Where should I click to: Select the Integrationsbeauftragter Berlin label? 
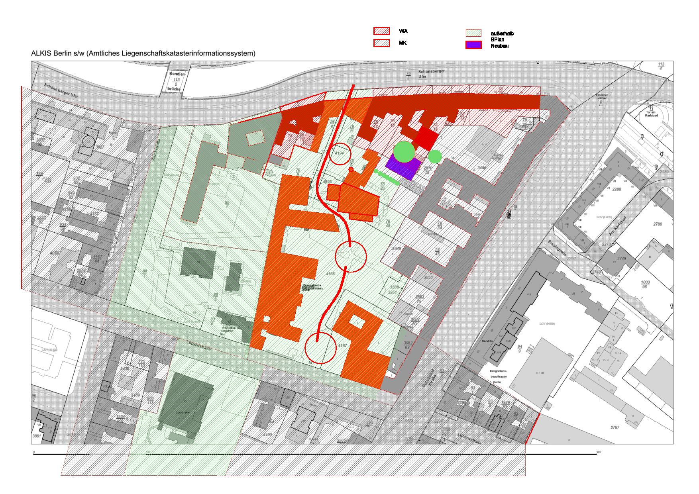[496, 376]
